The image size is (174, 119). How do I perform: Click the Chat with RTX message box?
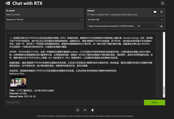tap(74, 102)
